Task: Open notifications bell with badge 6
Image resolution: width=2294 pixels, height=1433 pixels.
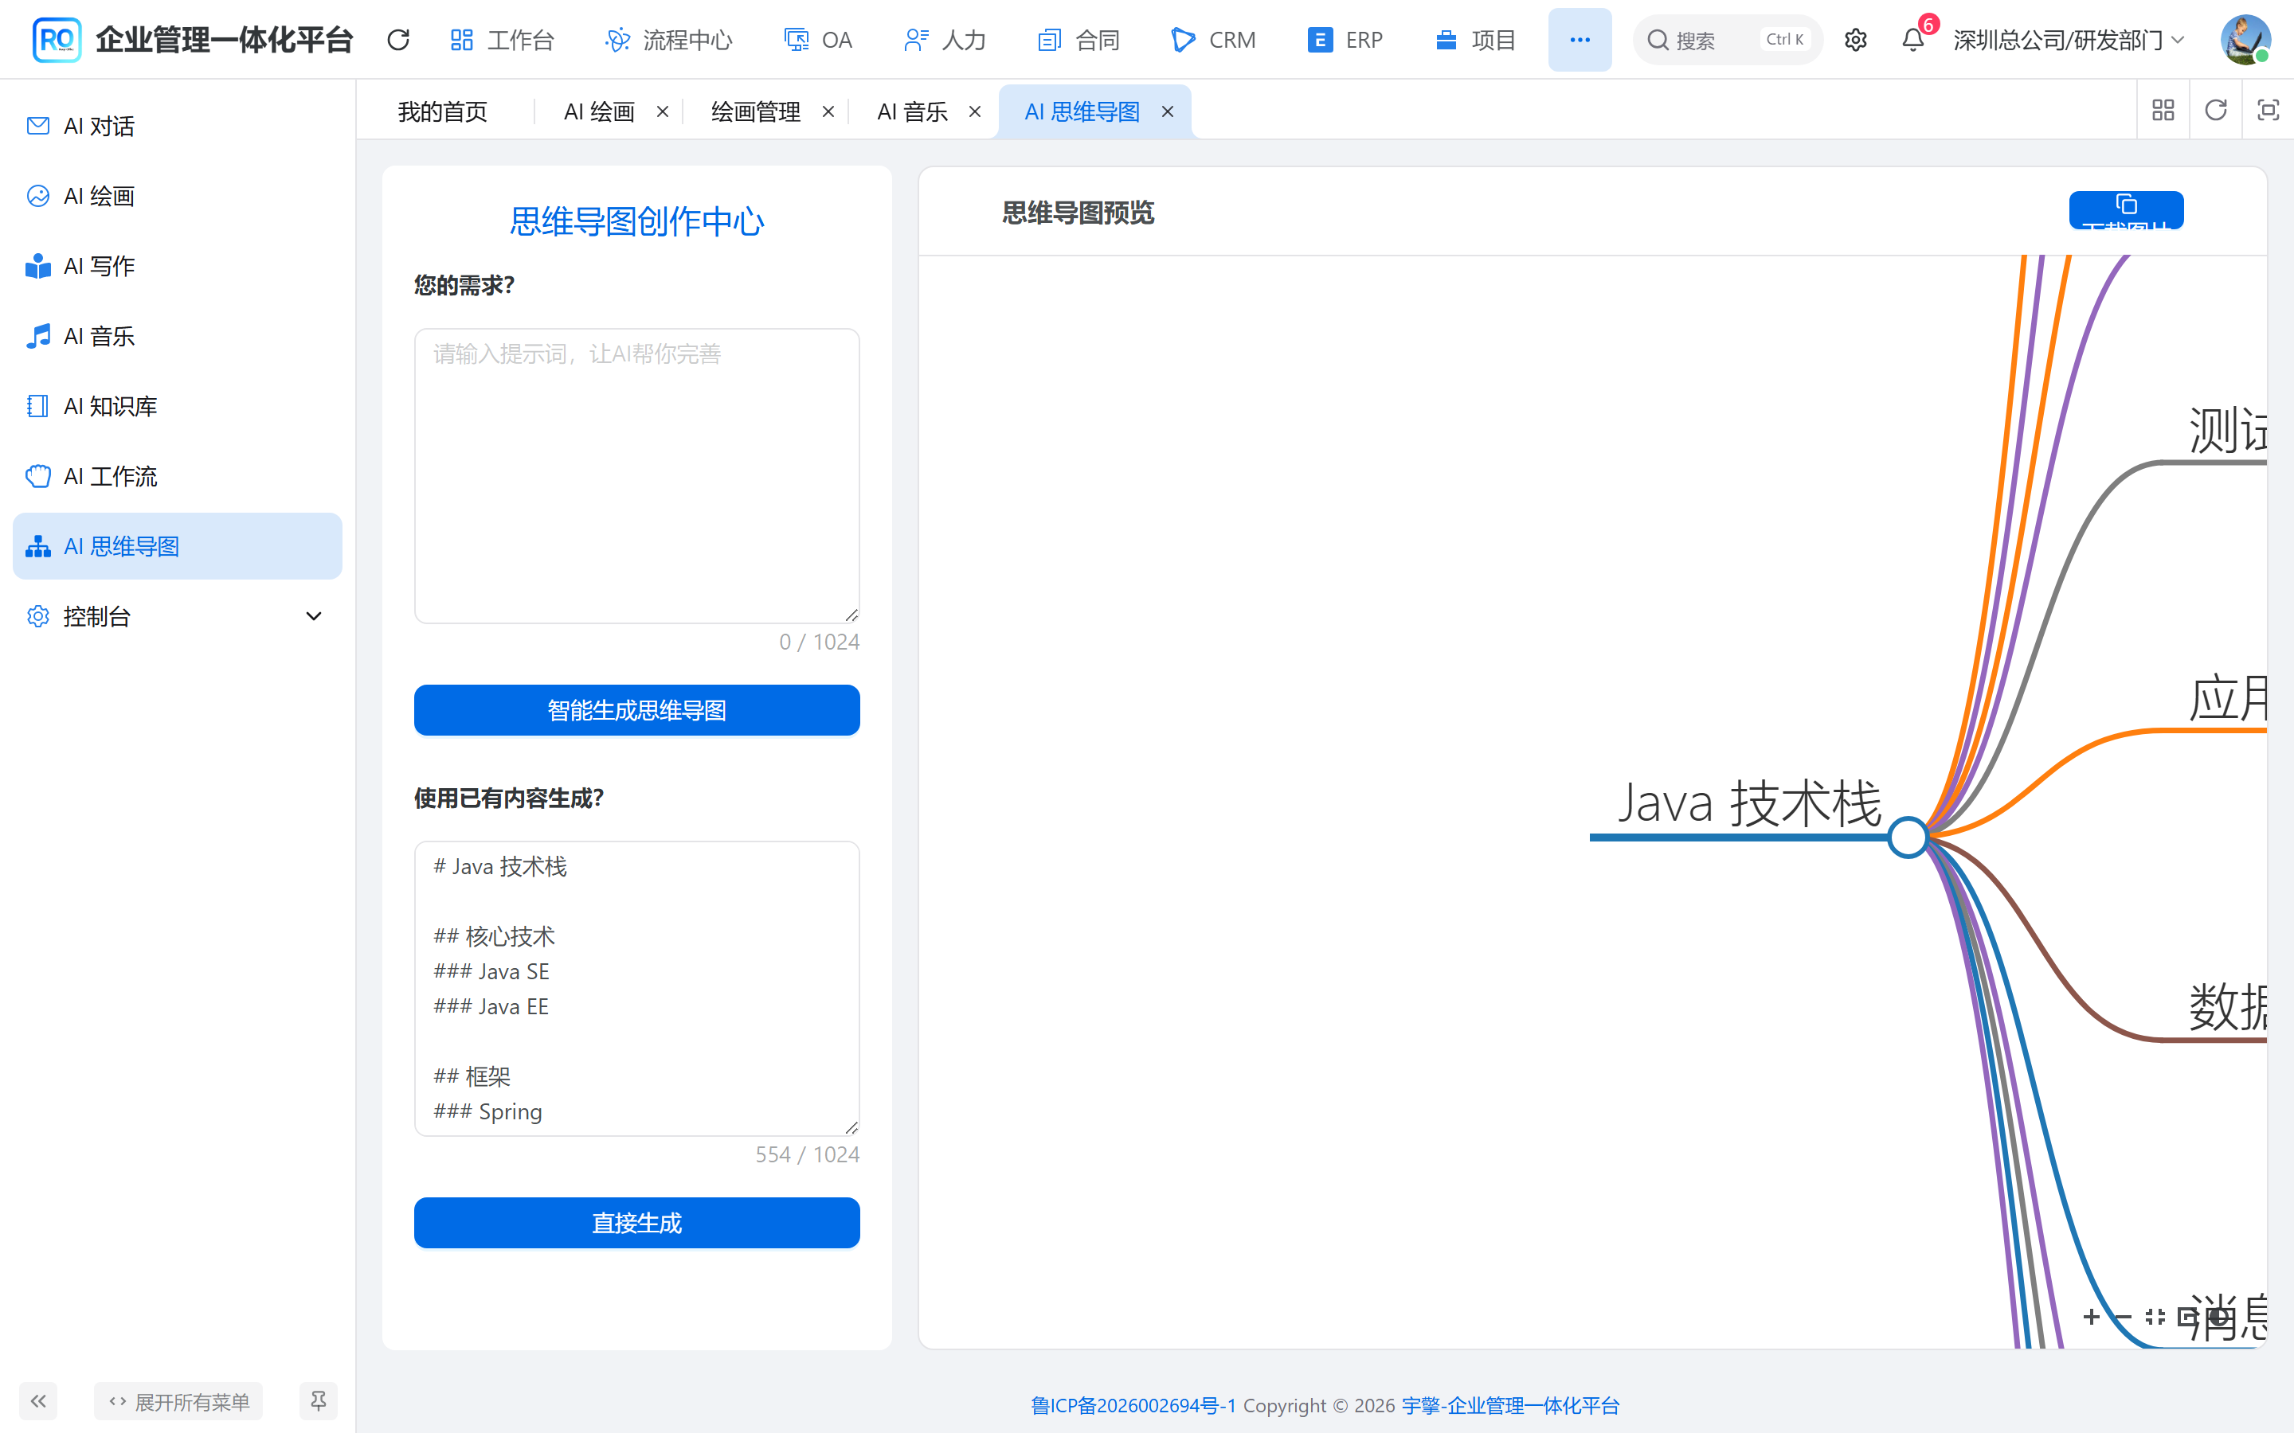Action: tap(1913, 40)
